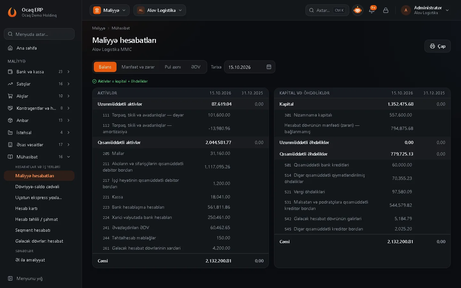461x288 pixels.
Task: Click the Bank və kassa wallet icon
Action: pyautogui.click(x=10, y=72)
